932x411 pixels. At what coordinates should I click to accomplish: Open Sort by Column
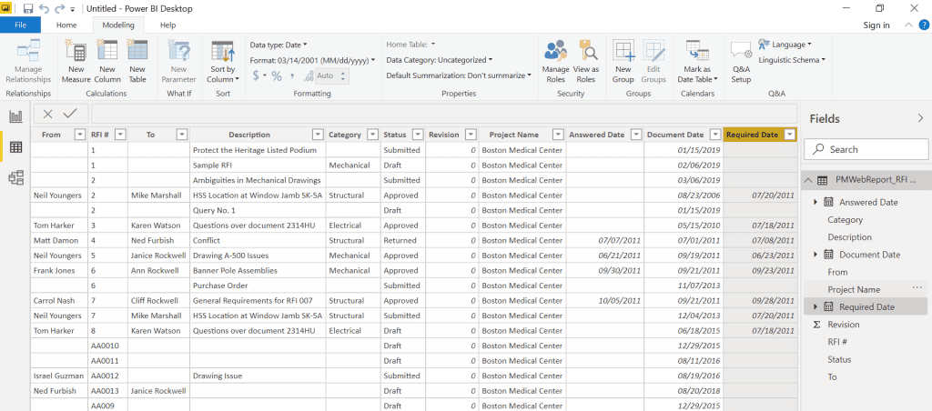(x=223, y=62)
